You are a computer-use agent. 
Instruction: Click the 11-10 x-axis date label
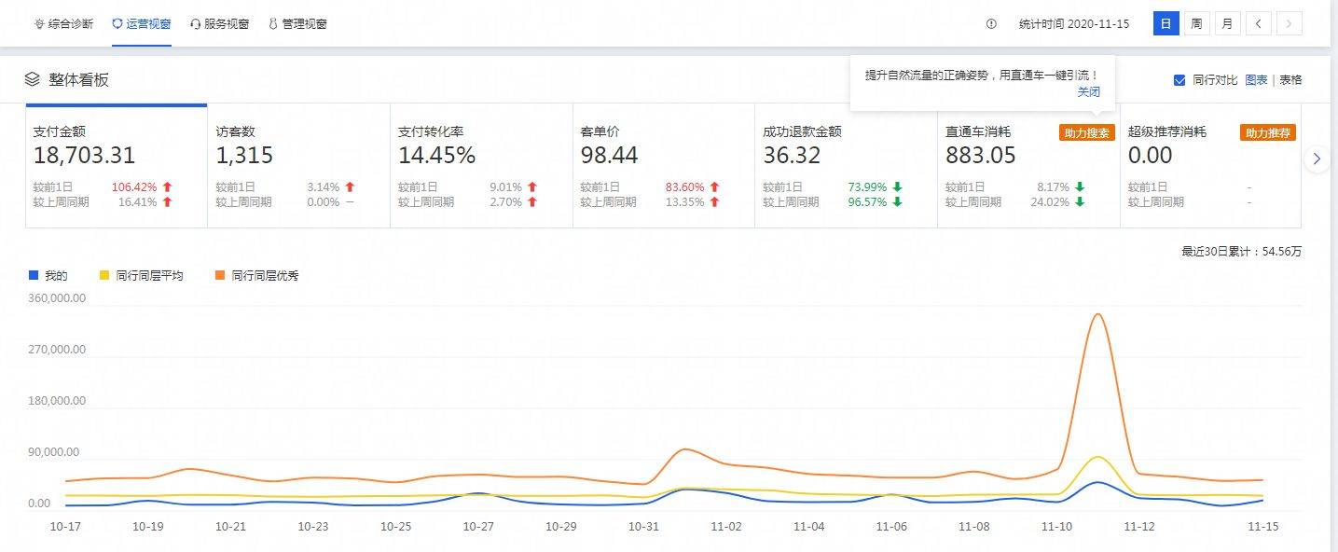[1056, 527]
